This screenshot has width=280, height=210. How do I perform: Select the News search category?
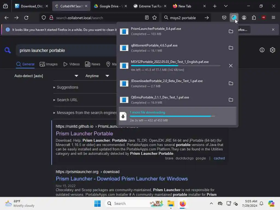(x=93, y=64)
